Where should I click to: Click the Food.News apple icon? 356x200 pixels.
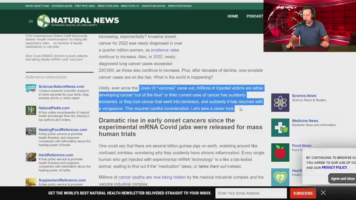(280, 152)
